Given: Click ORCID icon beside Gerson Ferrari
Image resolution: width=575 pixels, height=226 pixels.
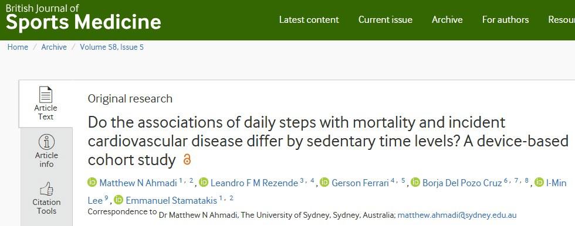Looking at the screenshot, I should coord(324,182).
